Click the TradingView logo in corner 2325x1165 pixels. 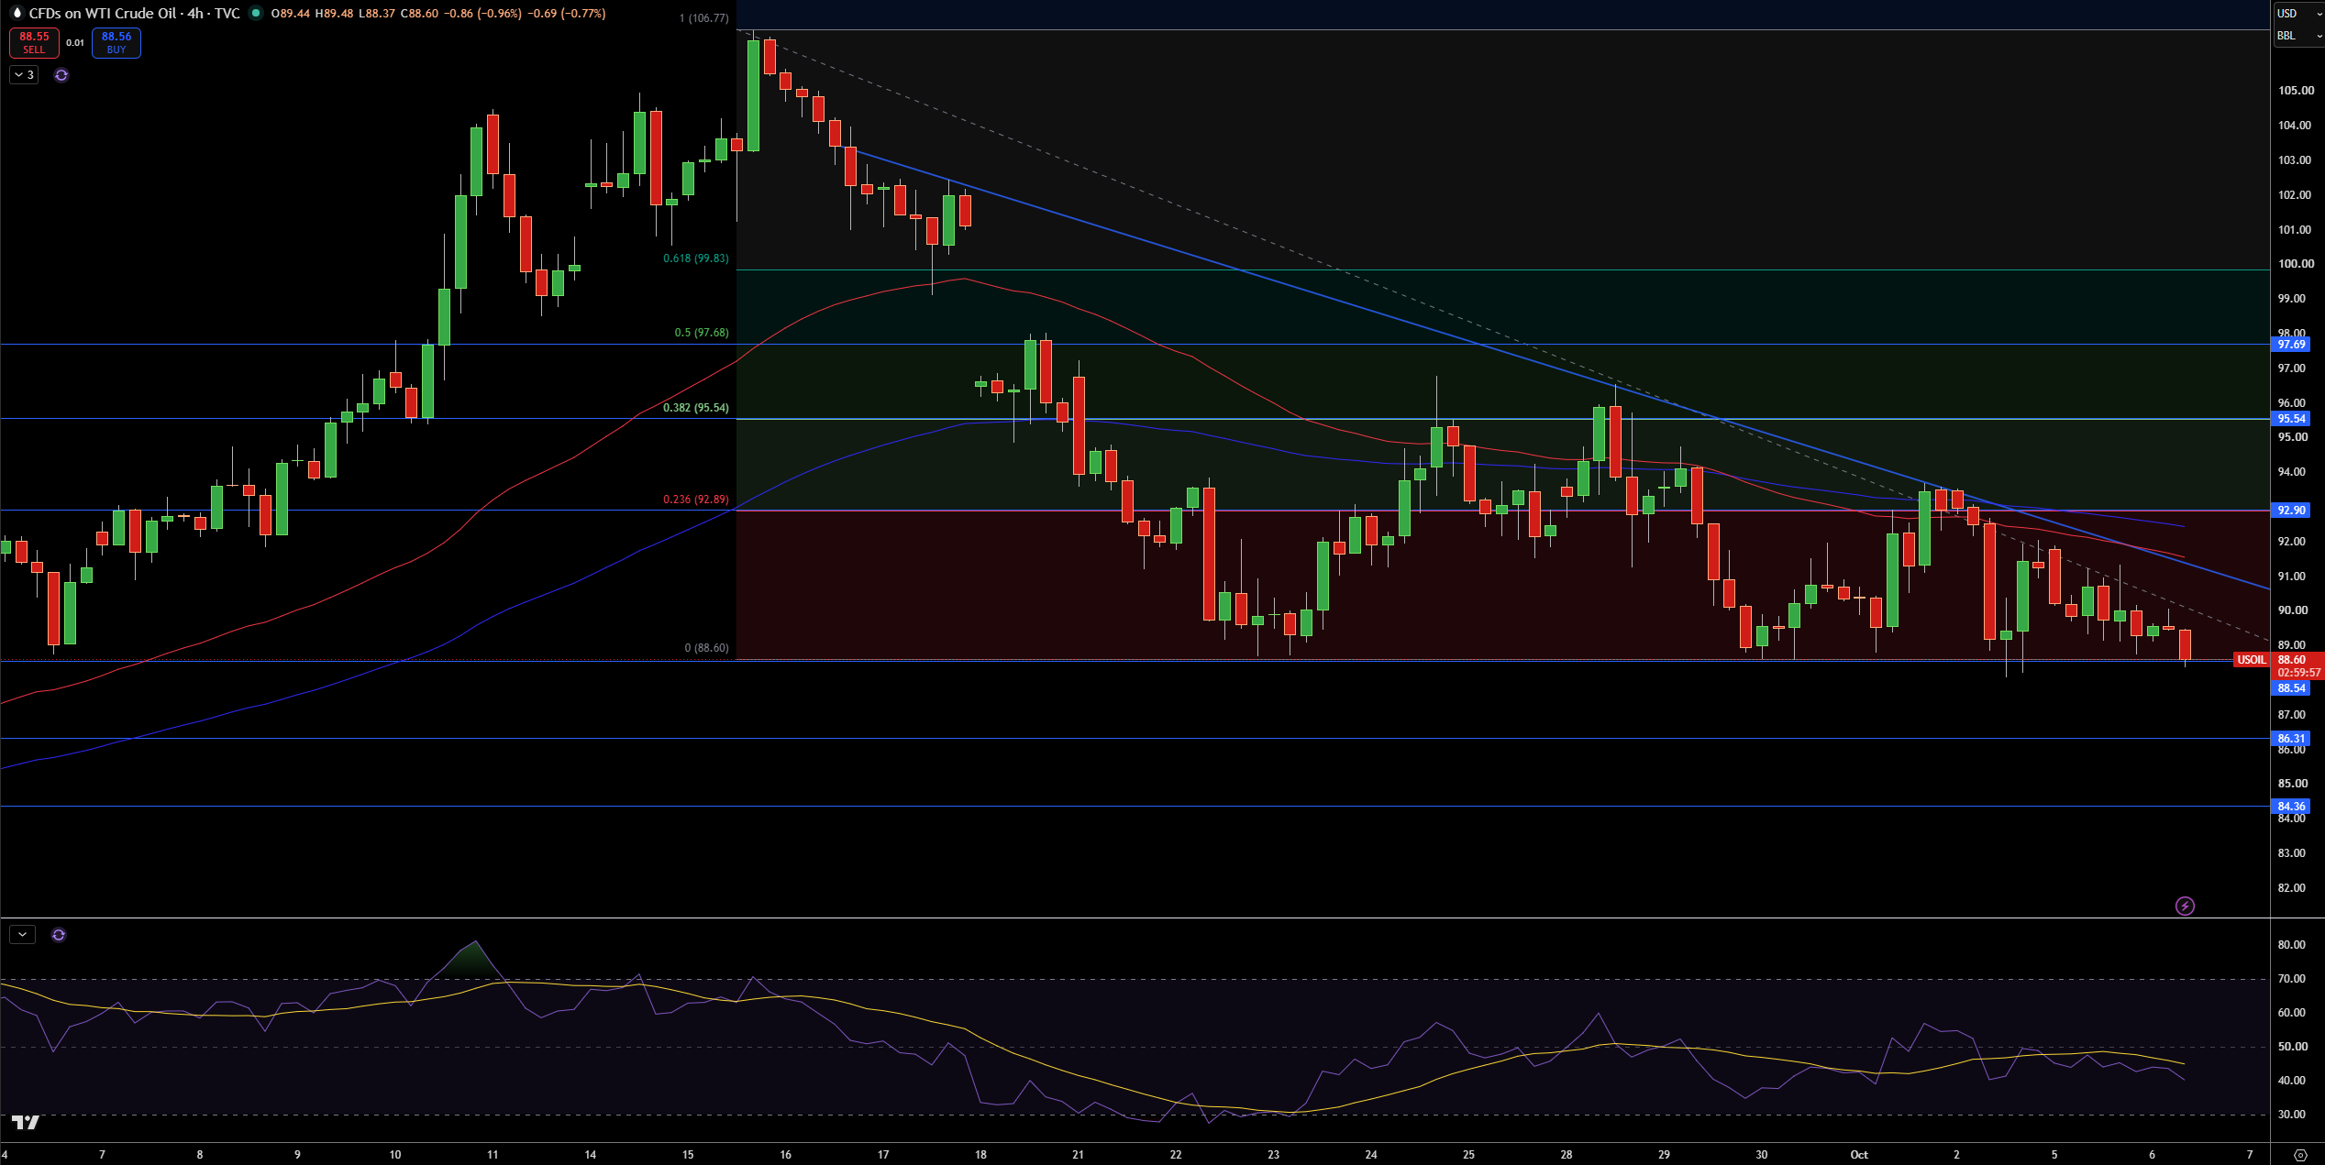26,1123
